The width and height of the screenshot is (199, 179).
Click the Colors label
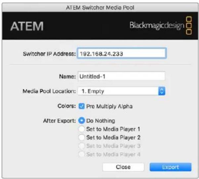(67, 106)
